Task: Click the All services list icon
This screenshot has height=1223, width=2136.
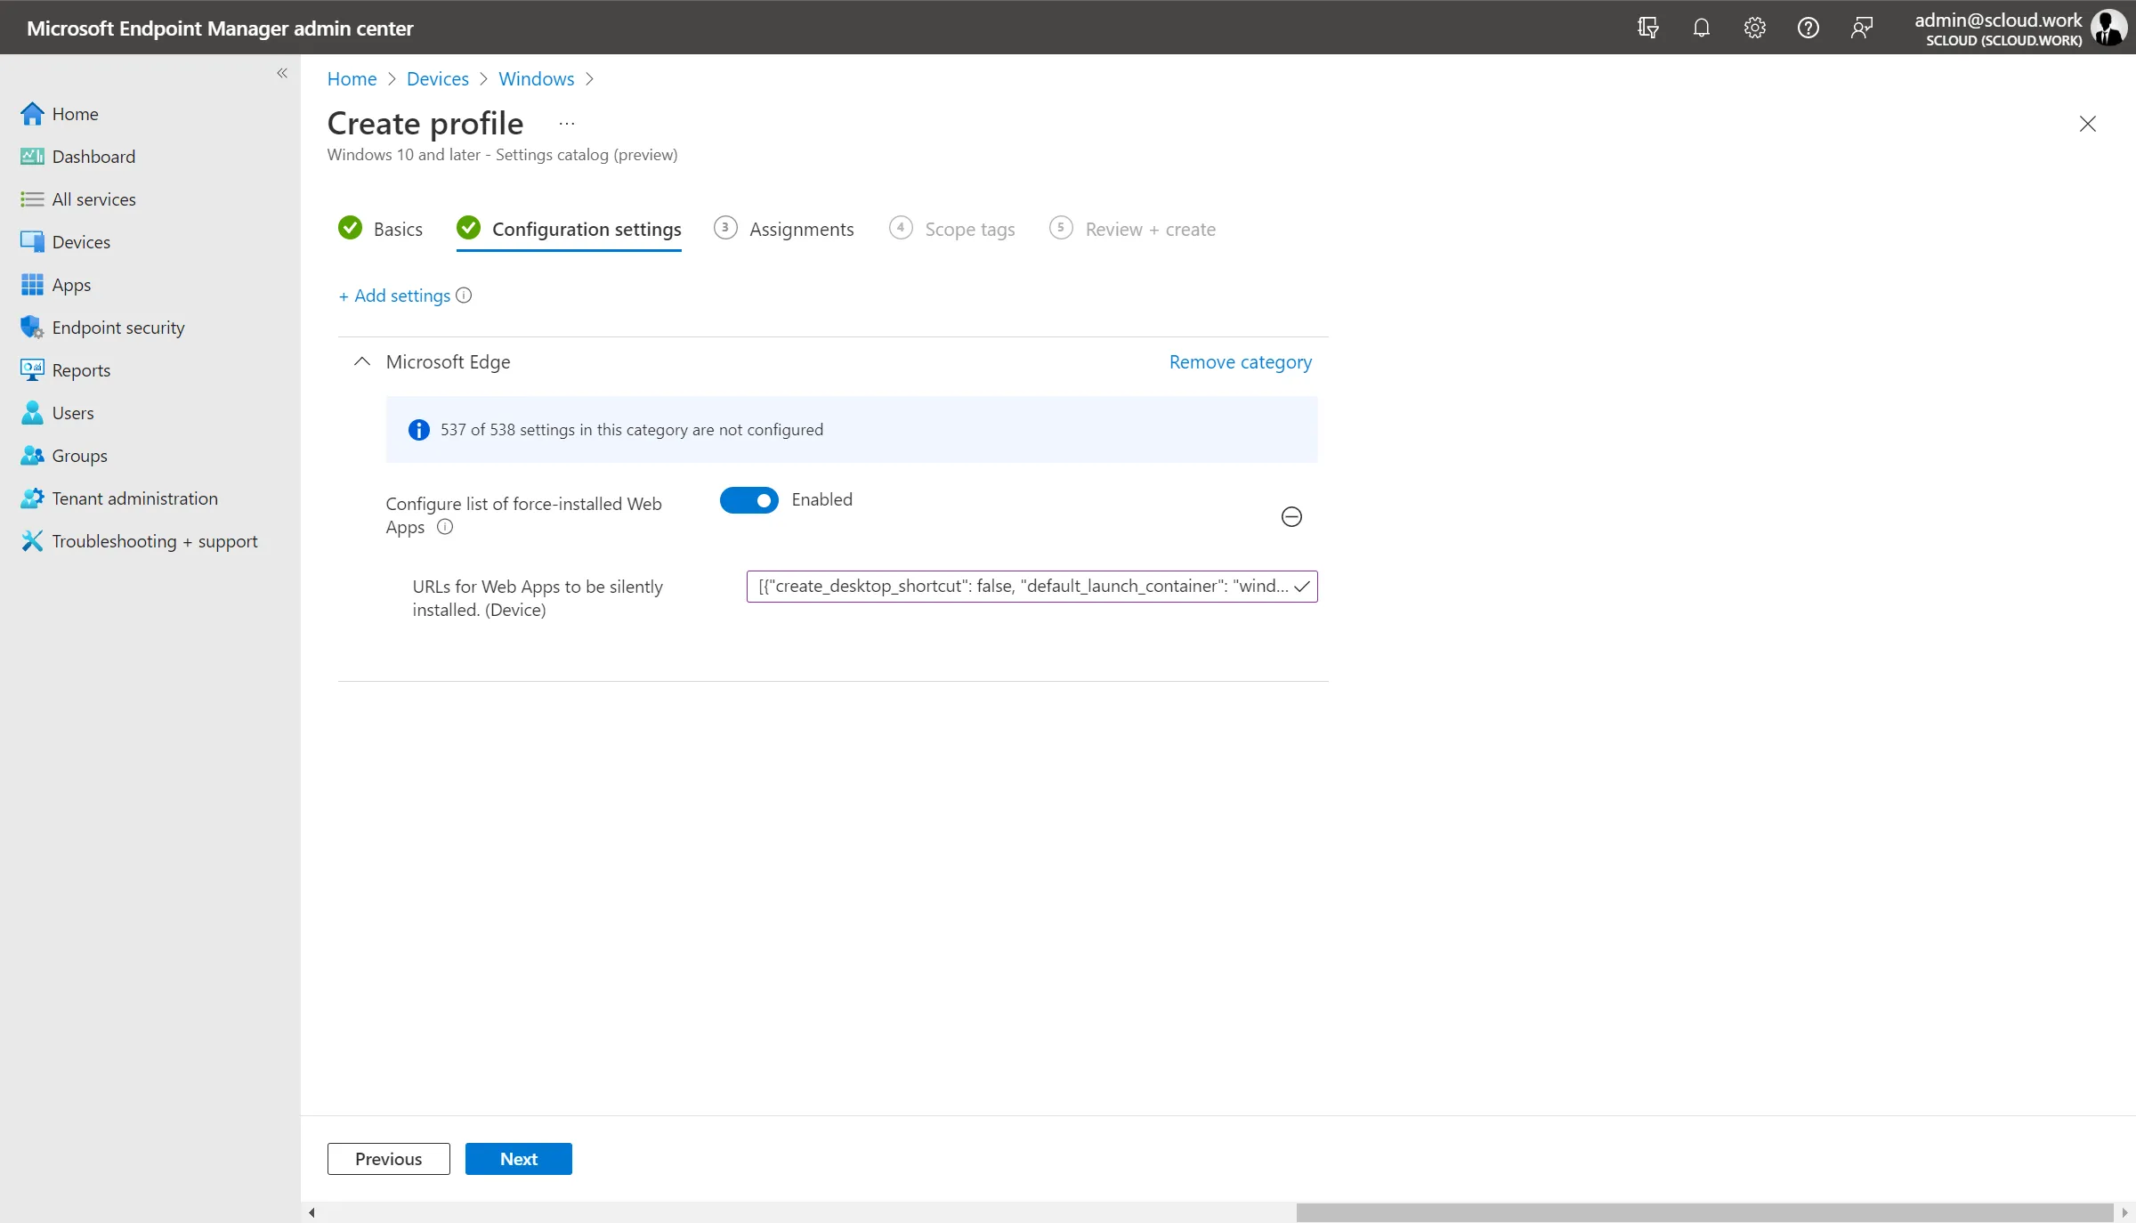Action: (x=32, y=199)
